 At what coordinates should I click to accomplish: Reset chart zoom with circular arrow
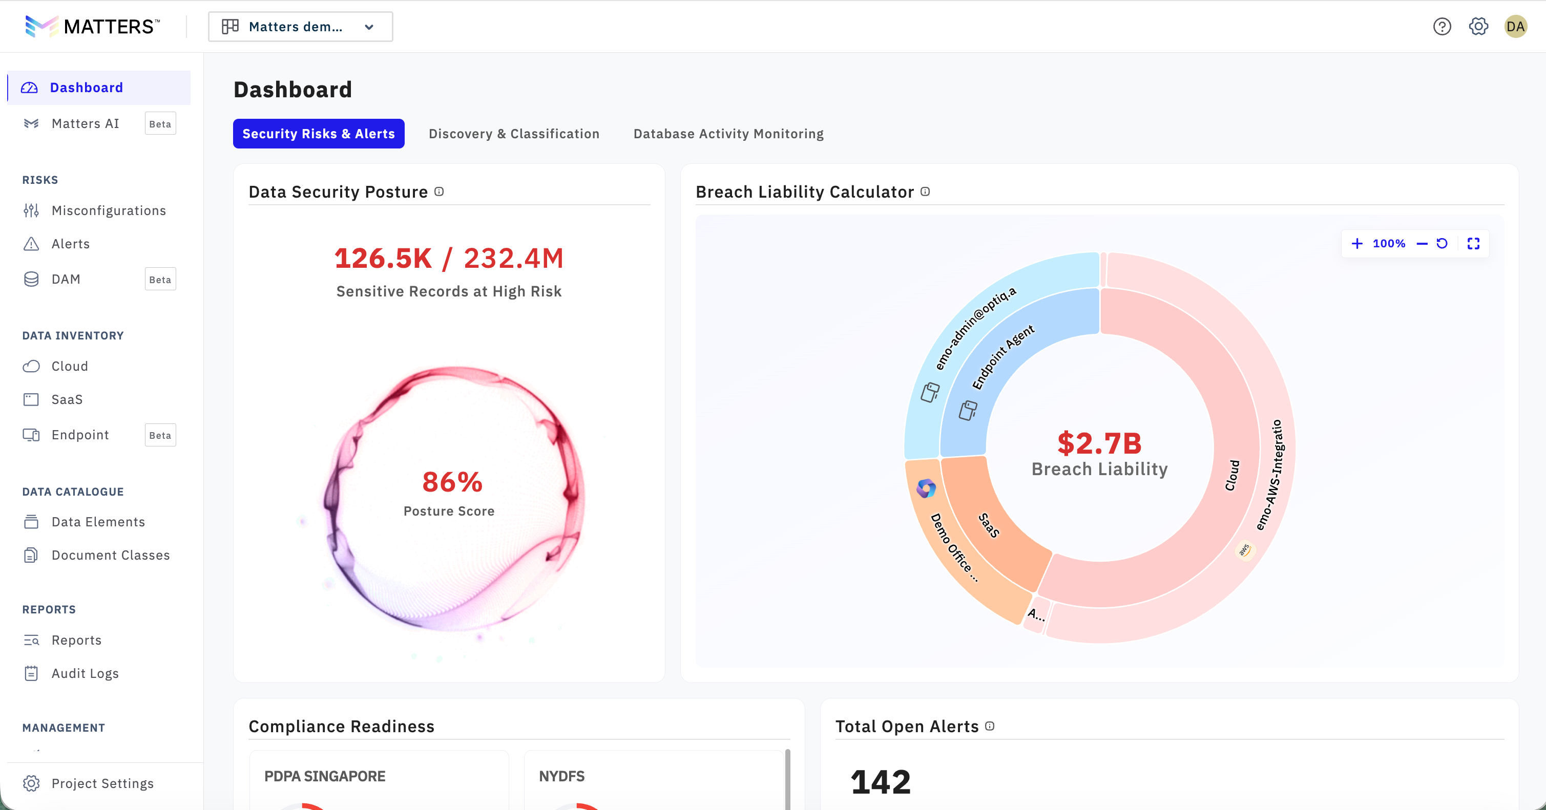pos(1441,244)
